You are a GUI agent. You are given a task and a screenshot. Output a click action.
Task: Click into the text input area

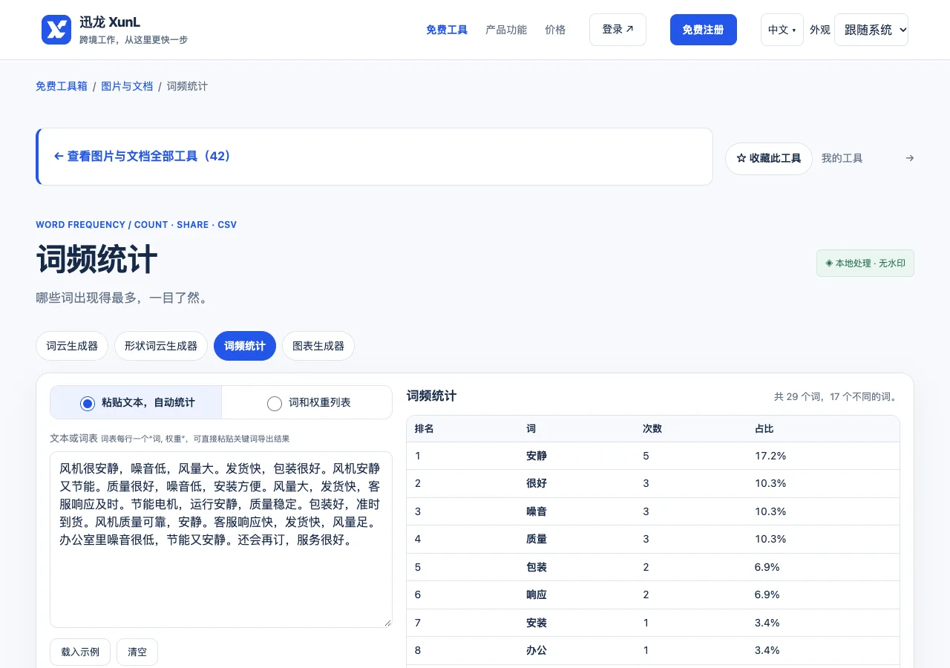coord(221,540)
